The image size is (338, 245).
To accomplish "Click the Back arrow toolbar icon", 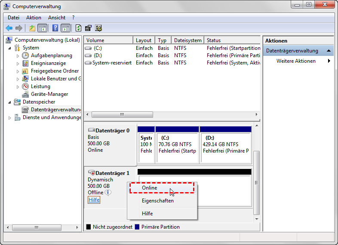I will (9, 28).
